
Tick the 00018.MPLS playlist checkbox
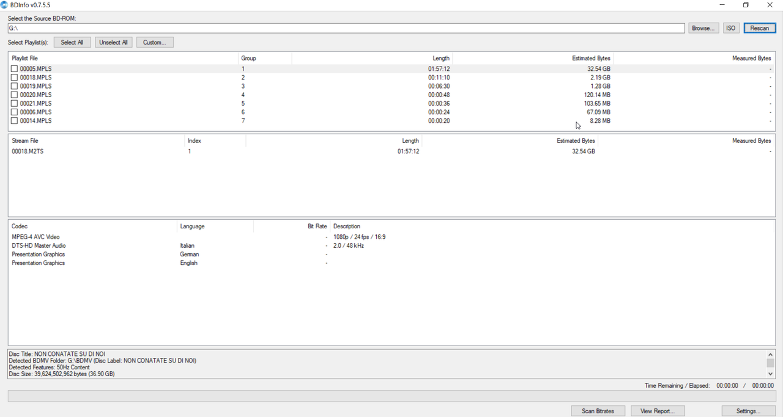tap(14, 78)
